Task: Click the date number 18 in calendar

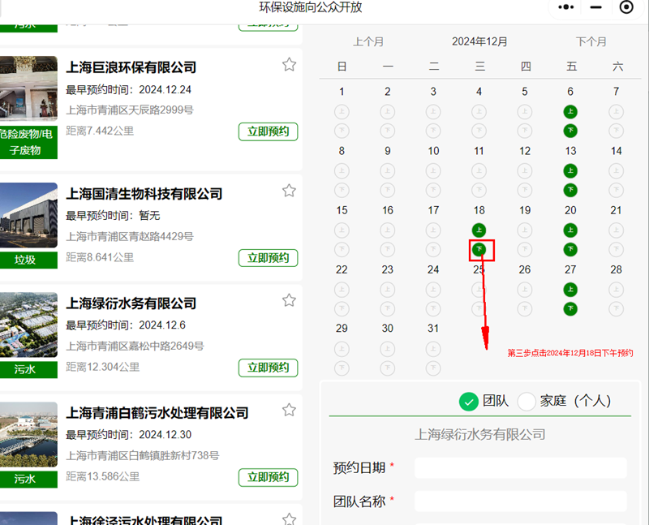Action: [x=479, y=210]
